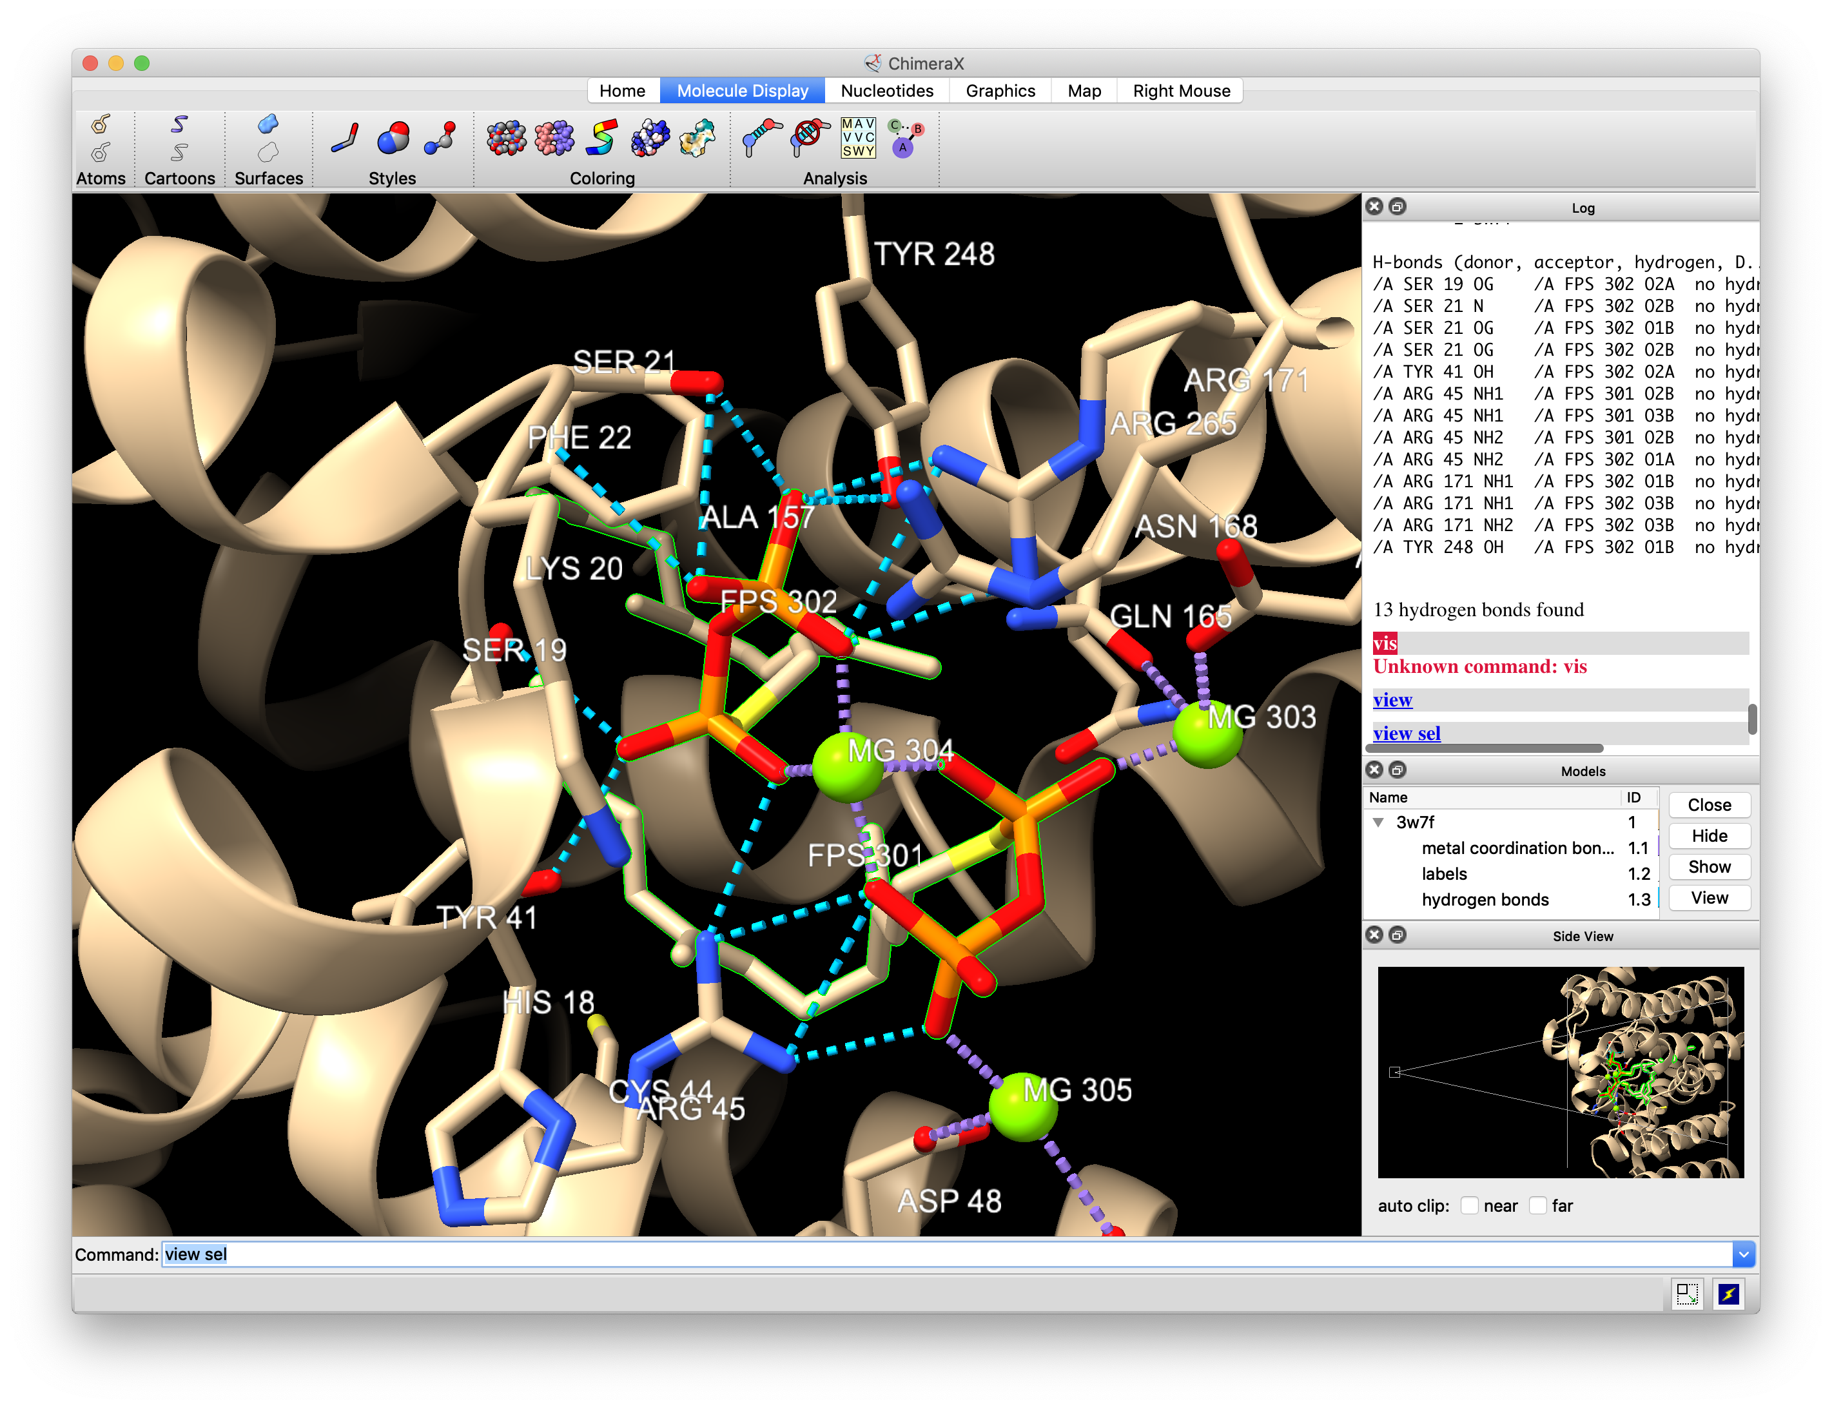
Task: Undock the Log panel
Action: coord(1398,206)
